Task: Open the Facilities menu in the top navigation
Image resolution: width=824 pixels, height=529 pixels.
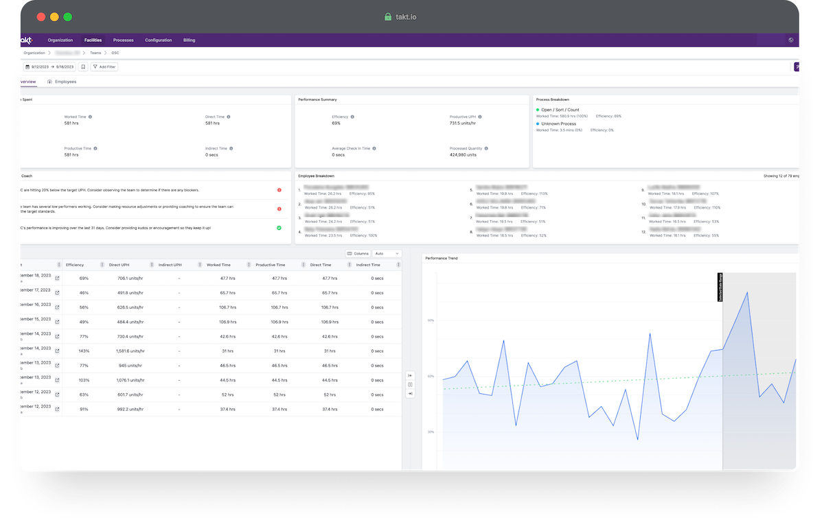Action: point(93,40)
